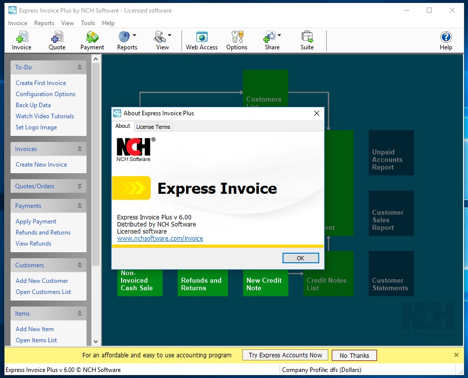The width and height of the screenshot is (468, 378).
Task: Open the View toolbar dropdown arrow
Action: 169,35
